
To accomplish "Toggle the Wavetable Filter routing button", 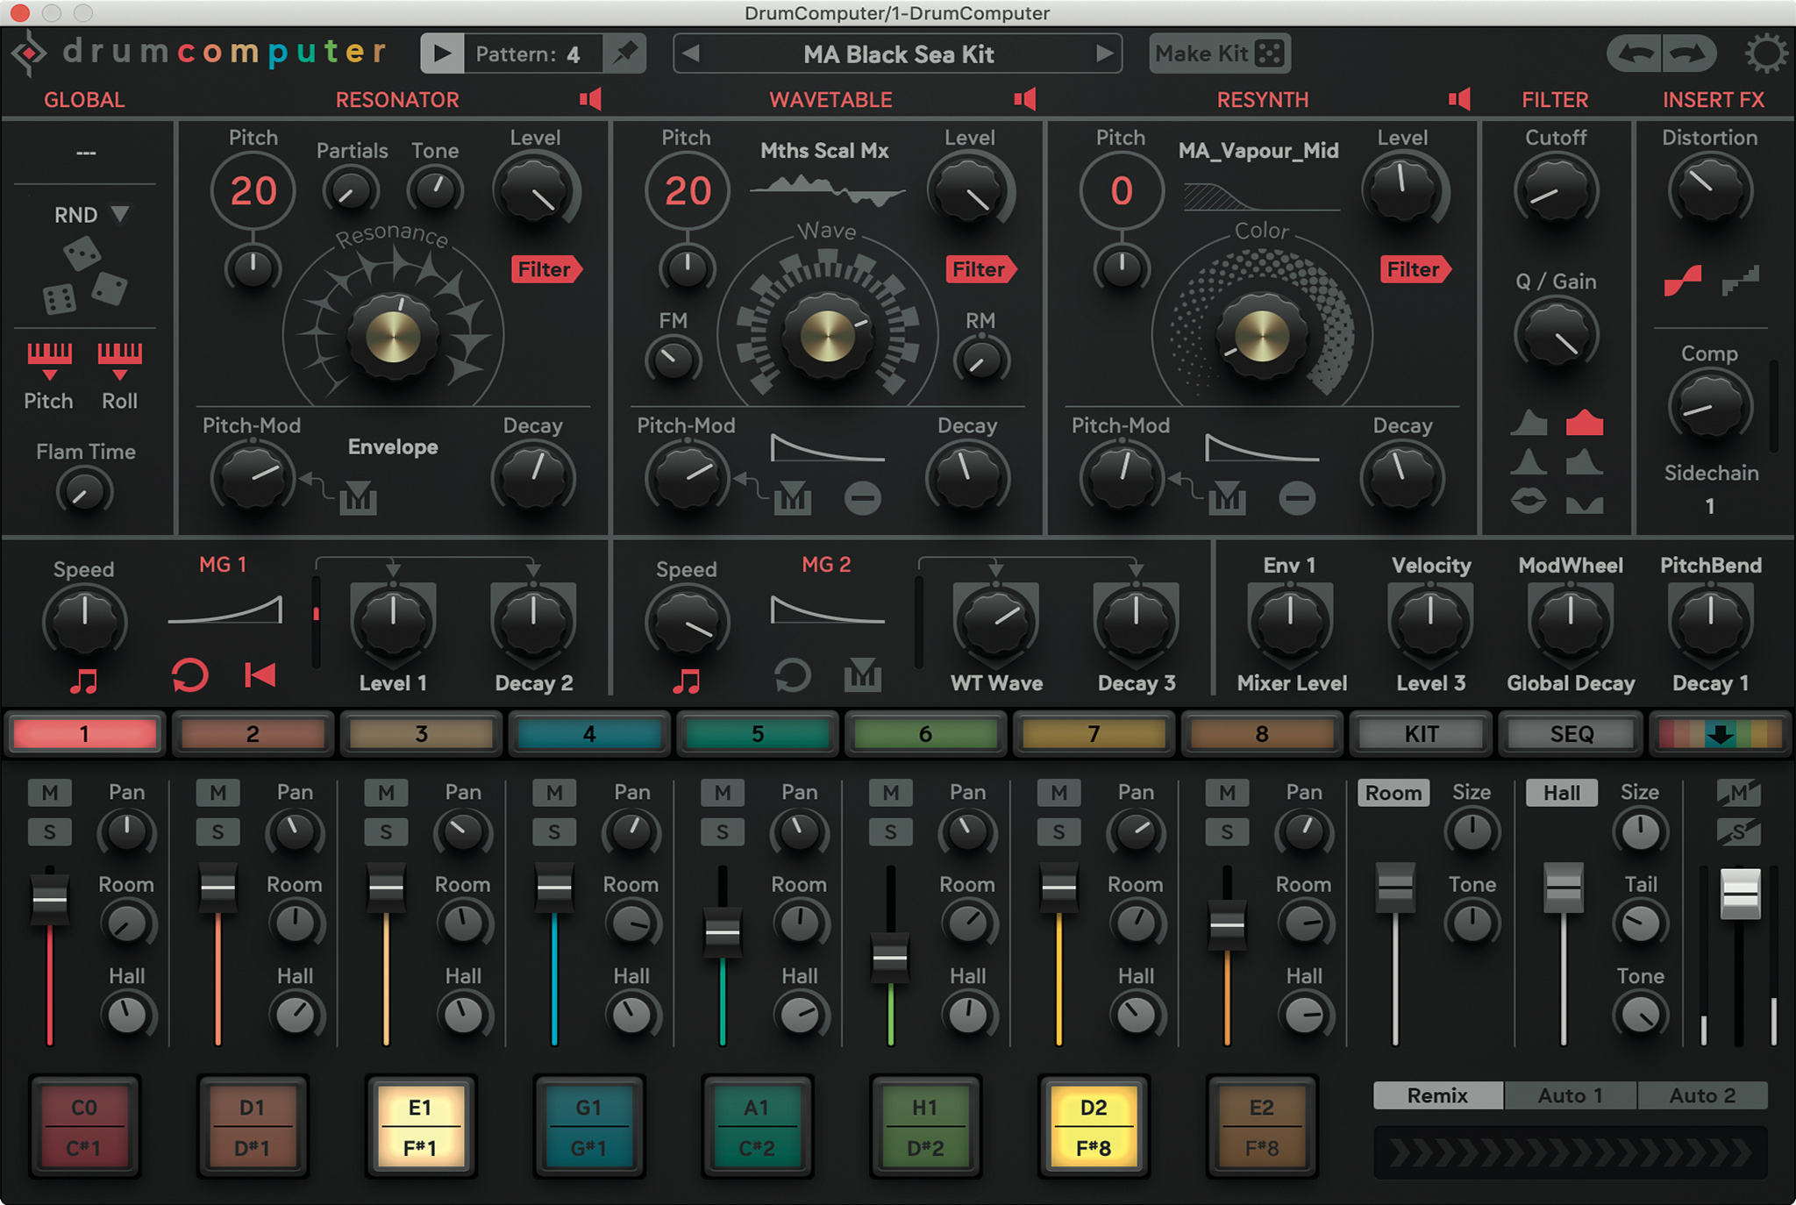I will pyautogui.click(x=980, y=269).
